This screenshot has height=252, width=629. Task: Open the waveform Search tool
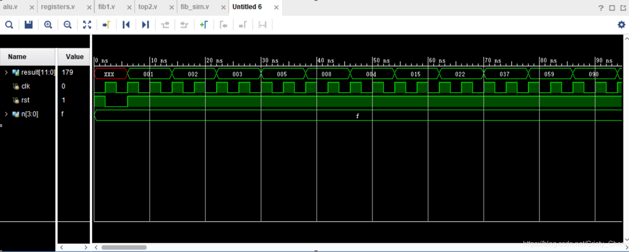coord(9,25)
